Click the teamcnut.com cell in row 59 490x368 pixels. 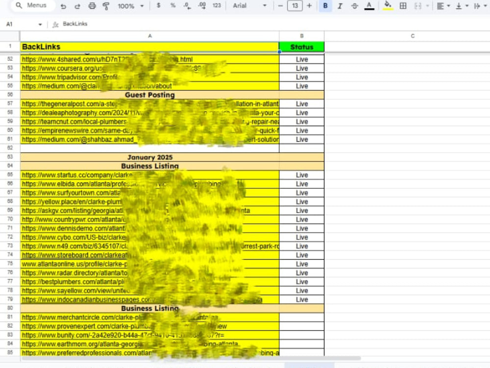[x=149, y=121]
